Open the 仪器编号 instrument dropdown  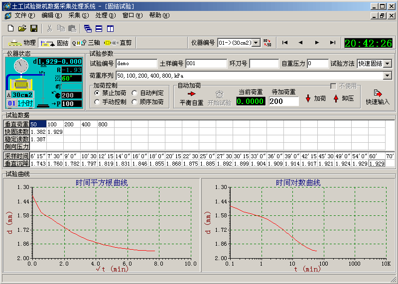(x=256, y=43)
